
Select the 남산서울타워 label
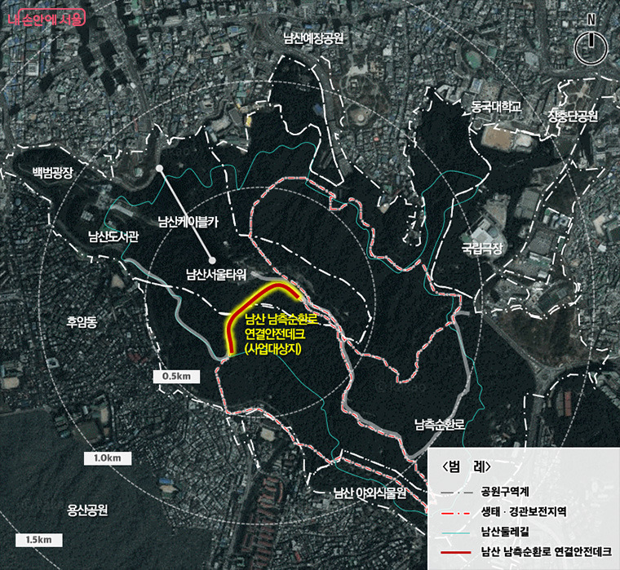point(216,274)
